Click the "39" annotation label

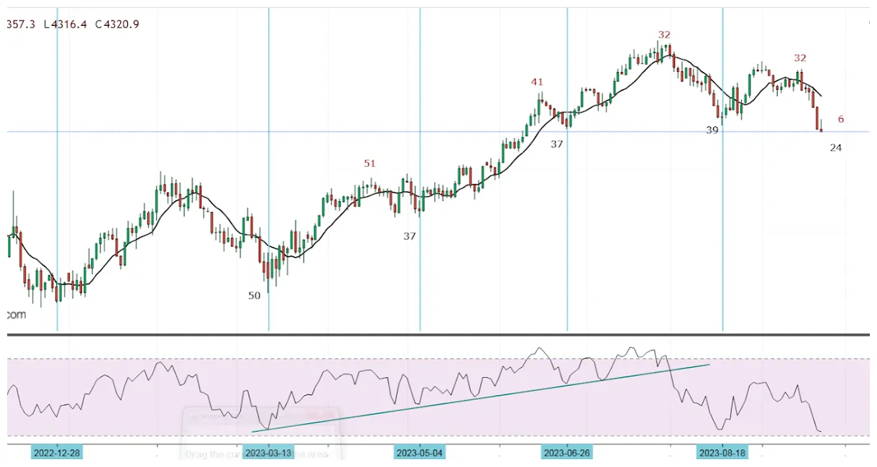(712, 130)
